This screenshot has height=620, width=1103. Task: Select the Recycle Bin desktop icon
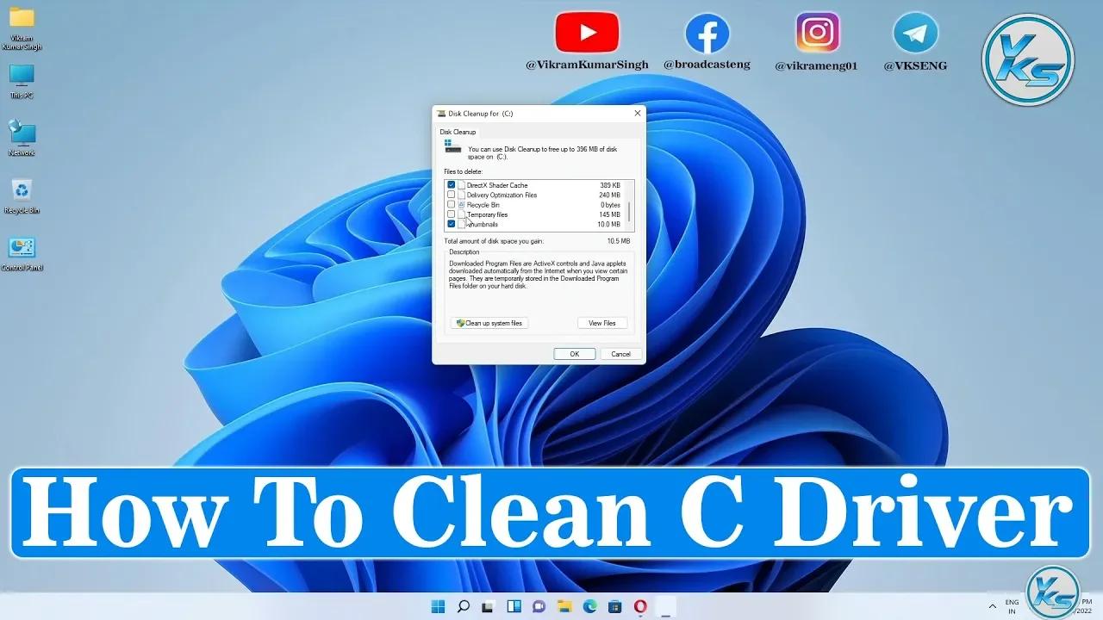click(22, 195)
